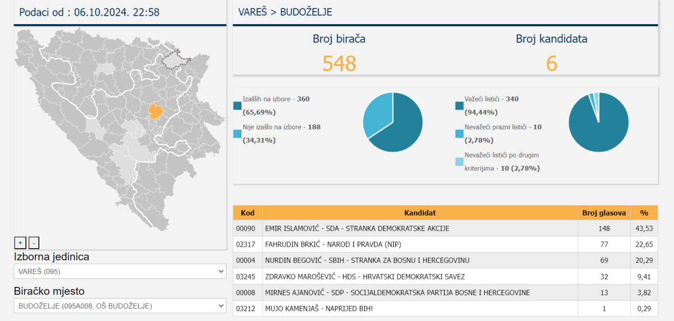Click the 'Broj birača' label
The image size is (674, 321).
339,39
